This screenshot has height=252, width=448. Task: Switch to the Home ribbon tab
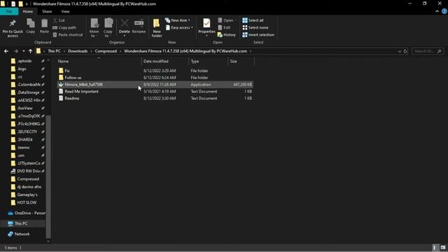point(28,11)
